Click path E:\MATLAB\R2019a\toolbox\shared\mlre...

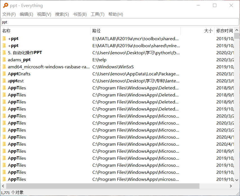click(x=136, y=46)
